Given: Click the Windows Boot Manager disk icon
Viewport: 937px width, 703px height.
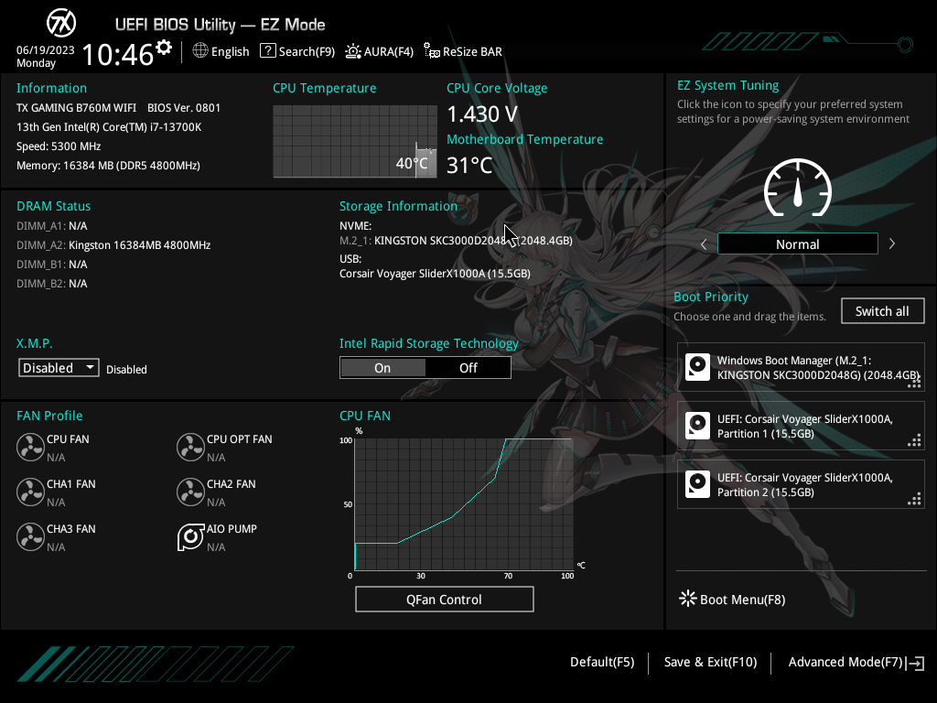Looking at the screenshot, I should point(698,367).
